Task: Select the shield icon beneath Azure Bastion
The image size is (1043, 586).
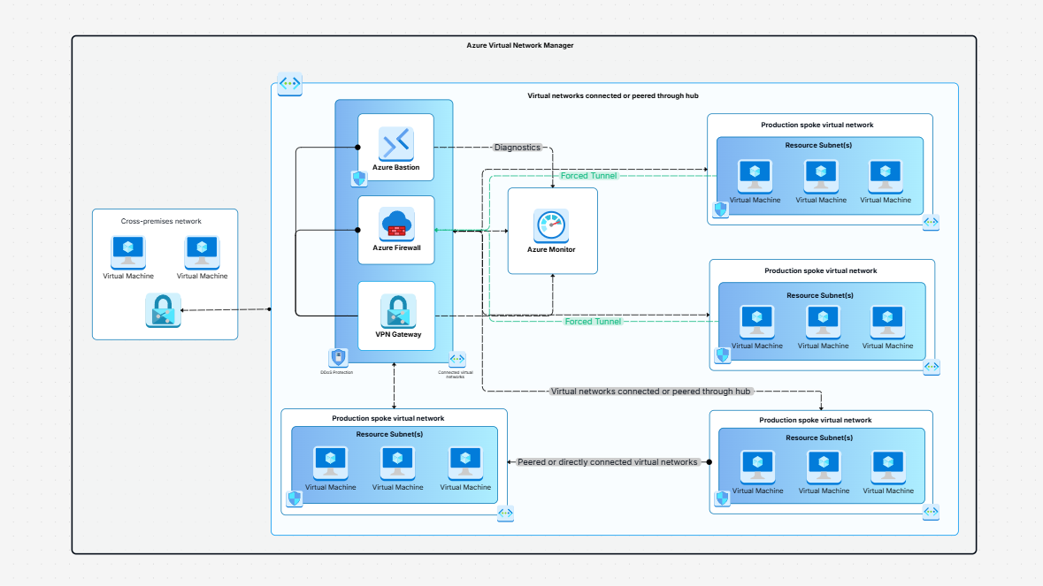Action: coord(359,178)
